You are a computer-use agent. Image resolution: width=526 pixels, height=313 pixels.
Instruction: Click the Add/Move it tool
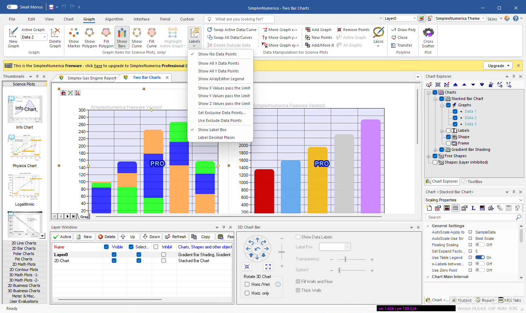point(319,45)
